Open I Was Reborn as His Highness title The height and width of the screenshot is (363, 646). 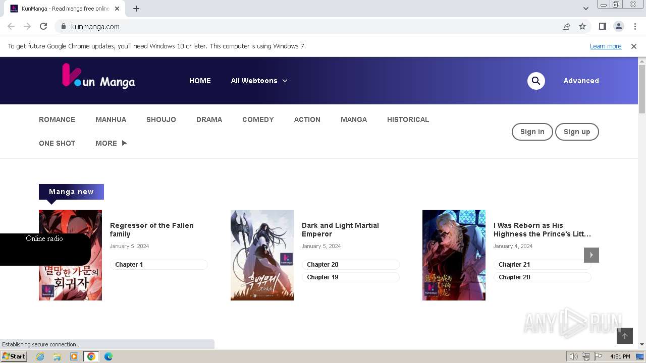pos(542,229)
